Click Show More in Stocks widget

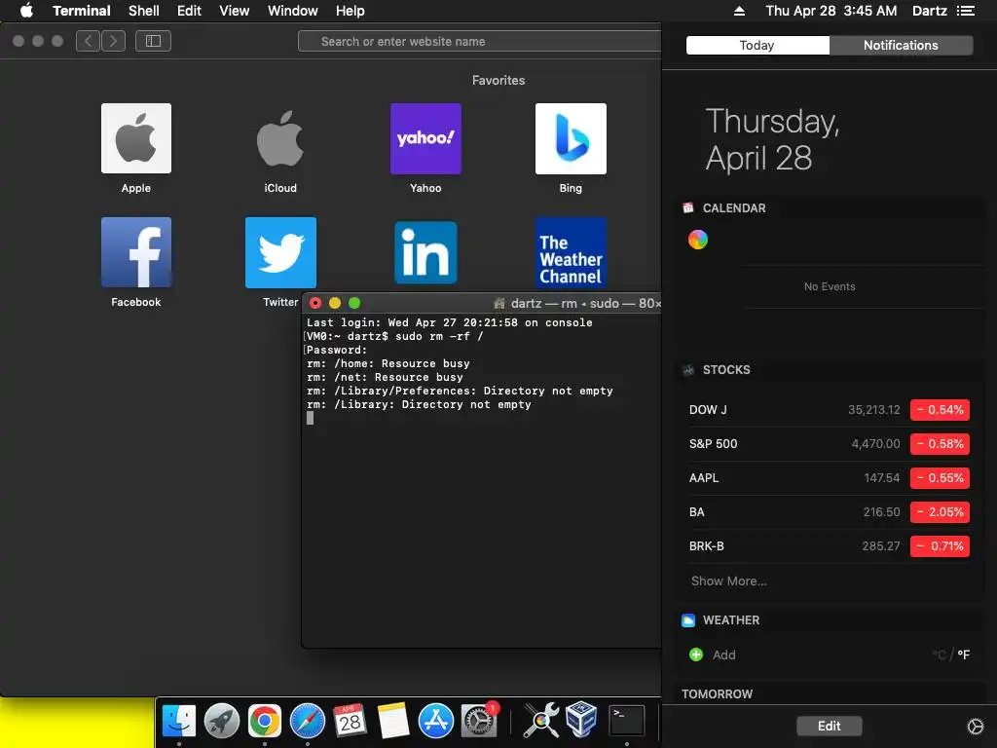click(728, 580)
